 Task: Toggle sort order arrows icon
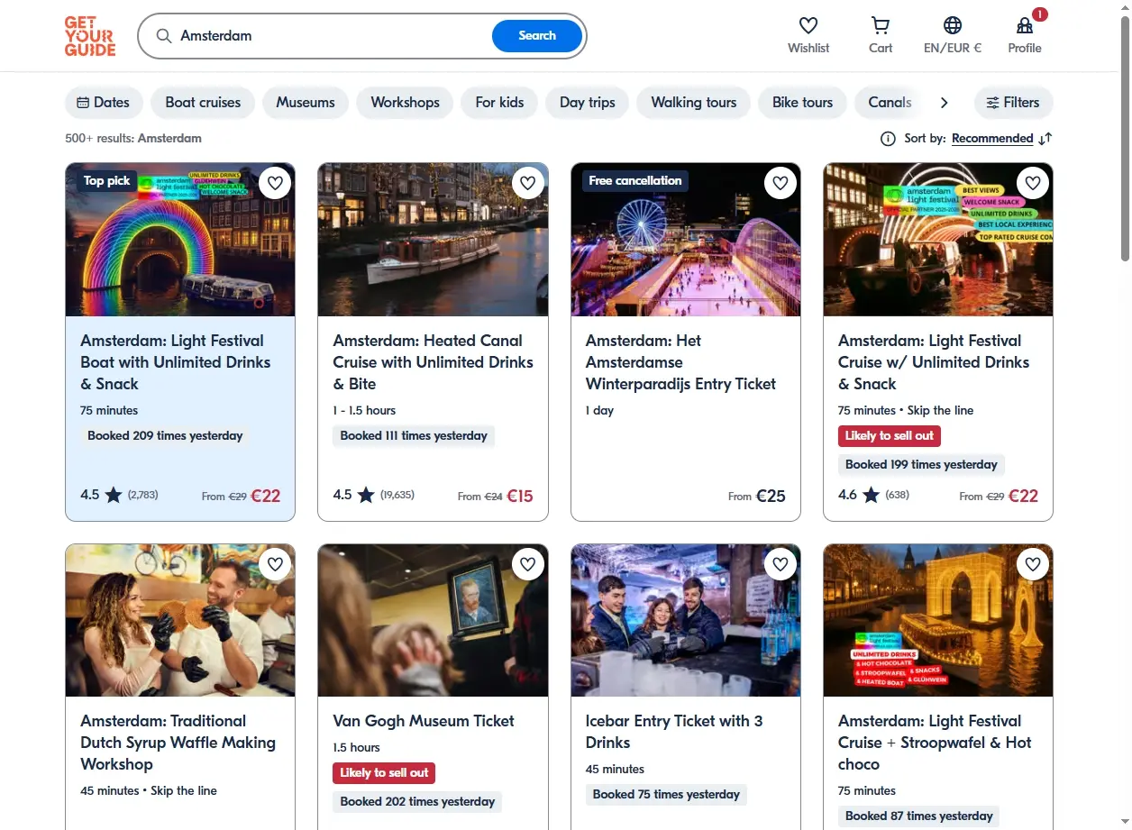[1045, 139]
